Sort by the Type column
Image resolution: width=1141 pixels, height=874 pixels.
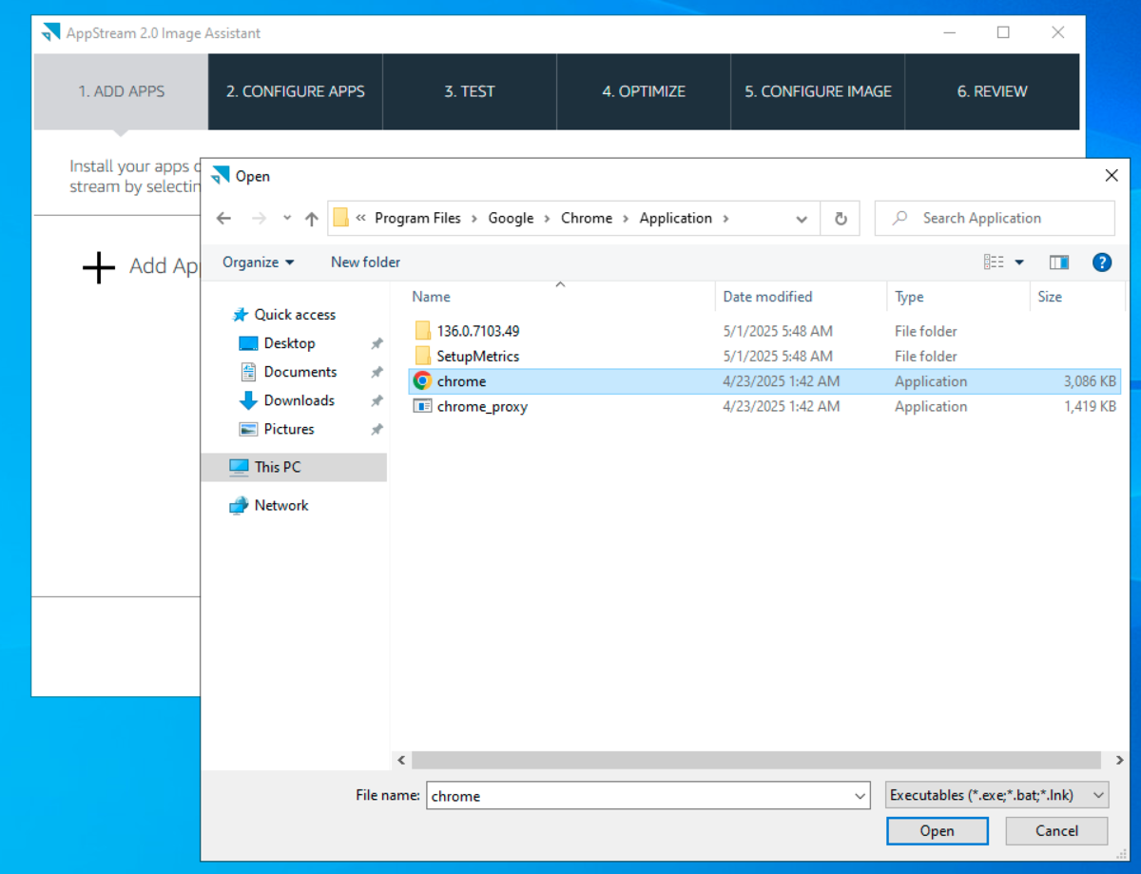pyautogui.click(x=958, y=297)
